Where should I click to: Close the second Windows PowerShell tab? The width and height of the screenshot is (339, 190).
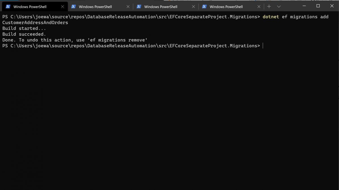pos(128,6)
